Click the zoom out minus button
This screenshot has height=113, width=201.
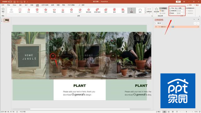(x=180, y=112)
